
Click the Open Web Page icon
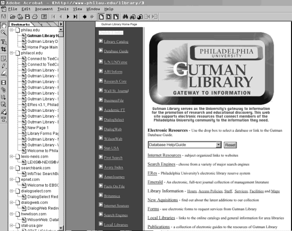(20, 17)
